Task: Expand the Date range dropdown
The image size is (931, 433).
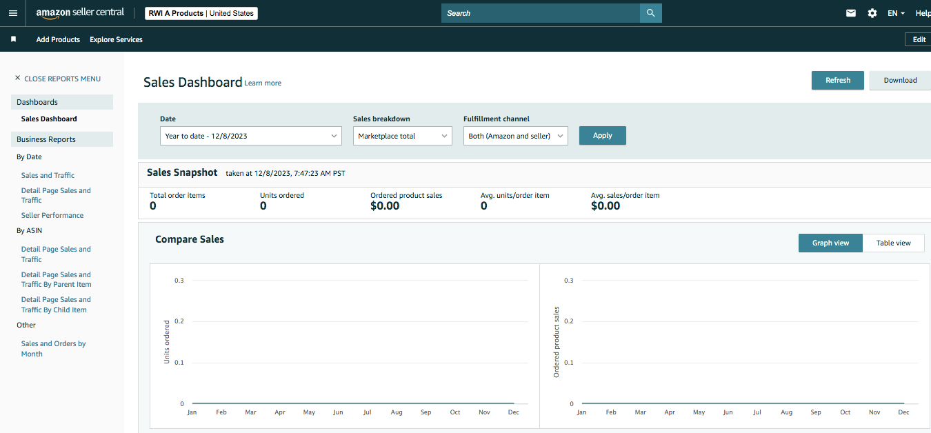Action: 251,136
